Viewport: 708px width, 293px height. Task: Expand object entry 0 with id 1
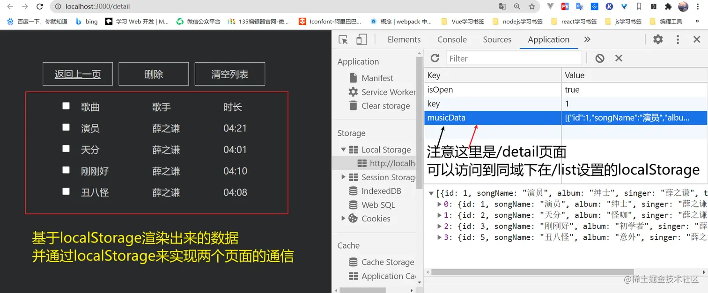(439, 204)
